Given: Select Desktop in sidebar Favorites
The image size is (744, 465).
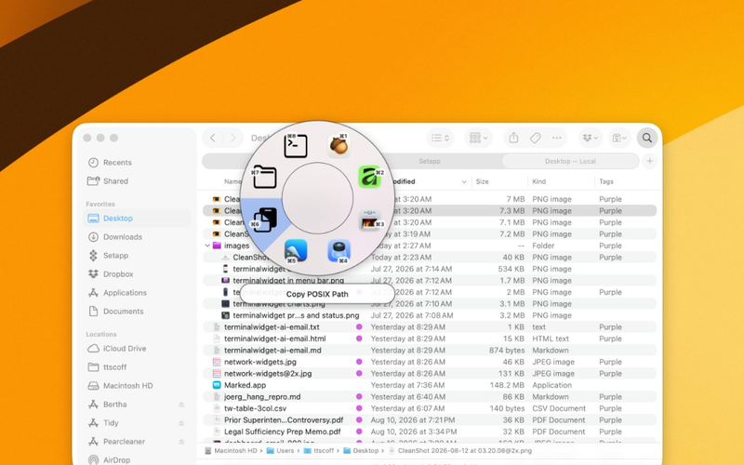Looking at the screenshot, I should (137, 219).
